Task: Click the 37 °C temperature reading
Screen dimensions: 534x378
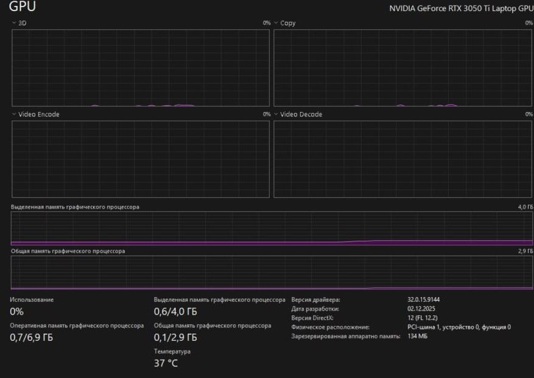Action: [166, 363]
